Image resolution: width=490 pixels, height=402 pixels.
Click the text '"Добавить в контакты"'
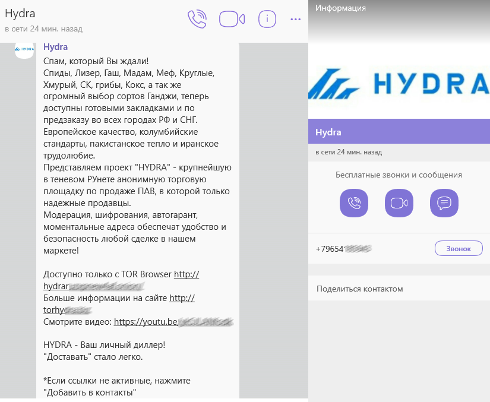click(90, 392)
